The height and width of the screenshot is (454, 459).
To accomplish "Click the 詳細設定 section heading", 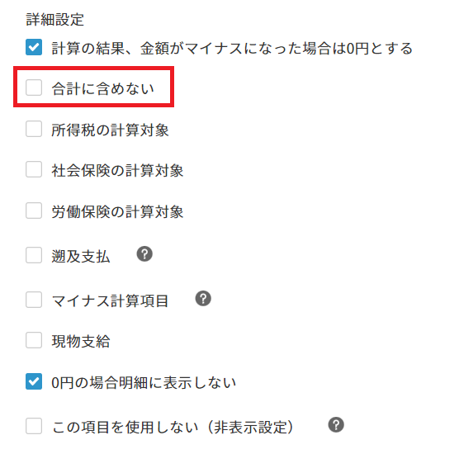I will point(55,20).
